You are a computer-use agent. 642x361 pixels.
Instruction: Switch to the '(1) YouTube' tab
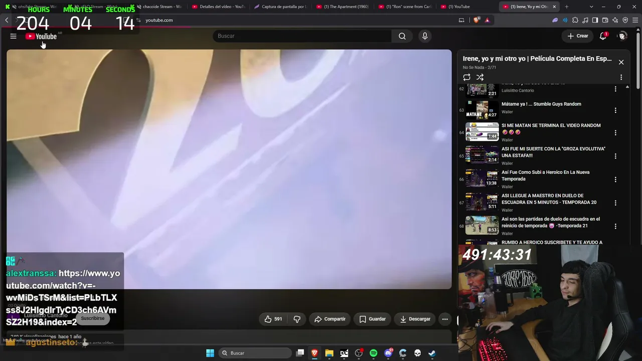466,7
